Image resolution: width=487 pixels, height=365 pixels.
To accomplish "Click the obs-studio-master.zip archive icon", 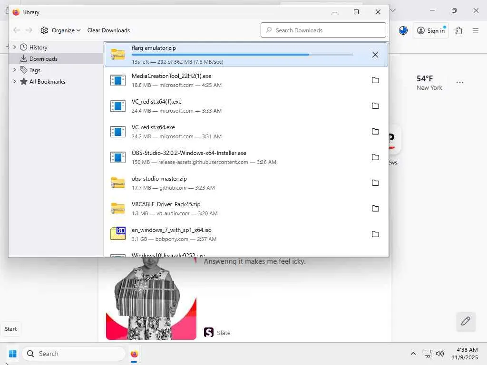I will click(118, 183).
